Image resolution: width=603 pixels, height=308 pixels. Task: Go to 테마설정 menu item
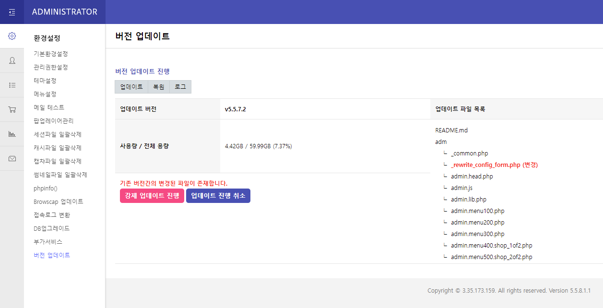[x=45, y=81]
